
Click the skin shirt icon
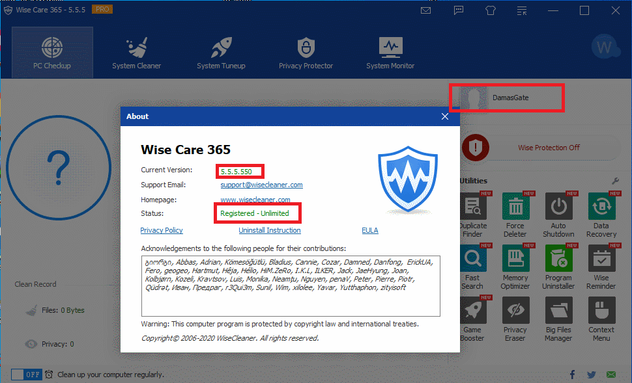pos(490,10)
